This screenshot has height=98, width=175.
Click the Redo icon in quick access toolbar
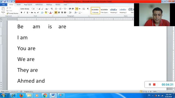pos(11,1)
